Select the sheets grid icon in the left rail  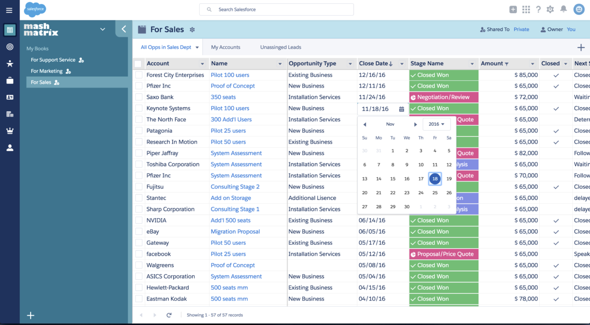[x=10, y=30]
